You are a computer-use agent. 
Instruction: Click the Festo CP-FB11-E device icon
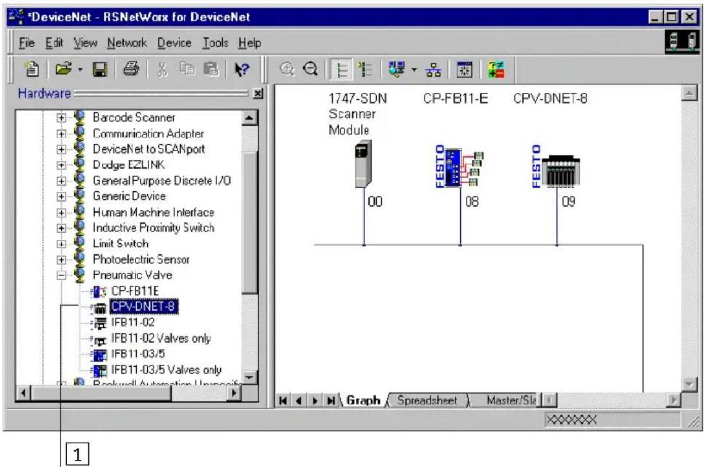tap(460, 167)
